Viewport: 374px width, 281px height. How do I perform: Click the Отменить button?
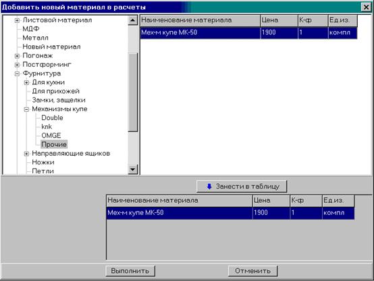(253, 271)
